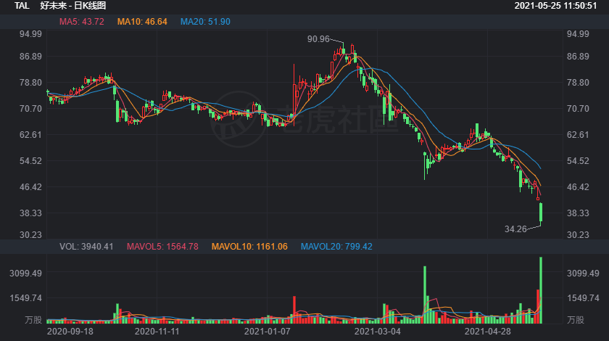609x341 pixels.
Task: Select the MAVOL20: 799.42 label
Action: 336,247
